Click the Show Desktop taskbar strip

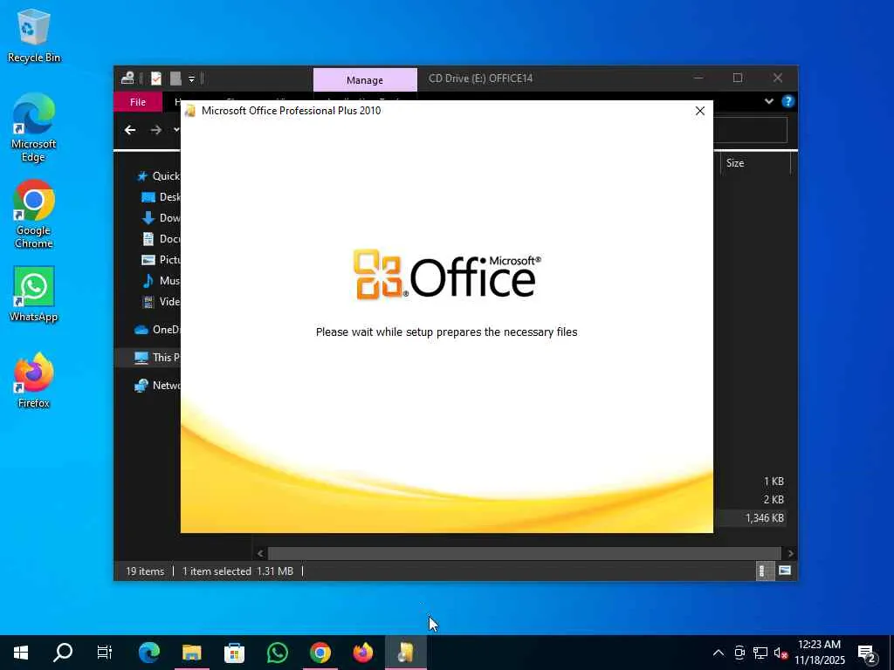tap(891, 653)
